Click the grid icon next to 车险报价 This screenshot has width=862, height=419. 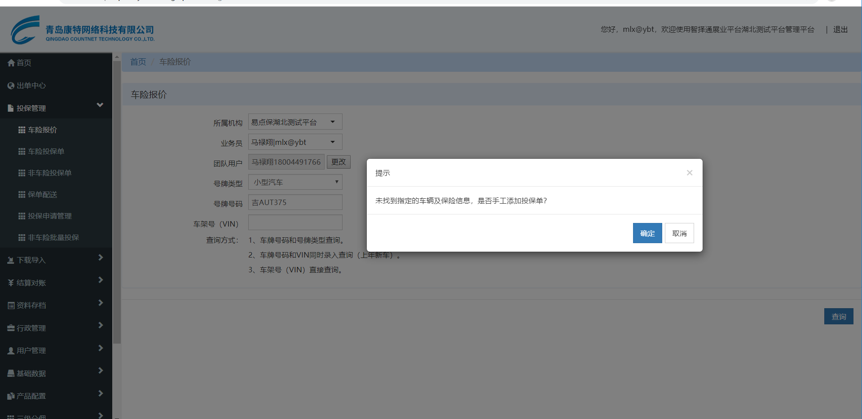point(22,130)
